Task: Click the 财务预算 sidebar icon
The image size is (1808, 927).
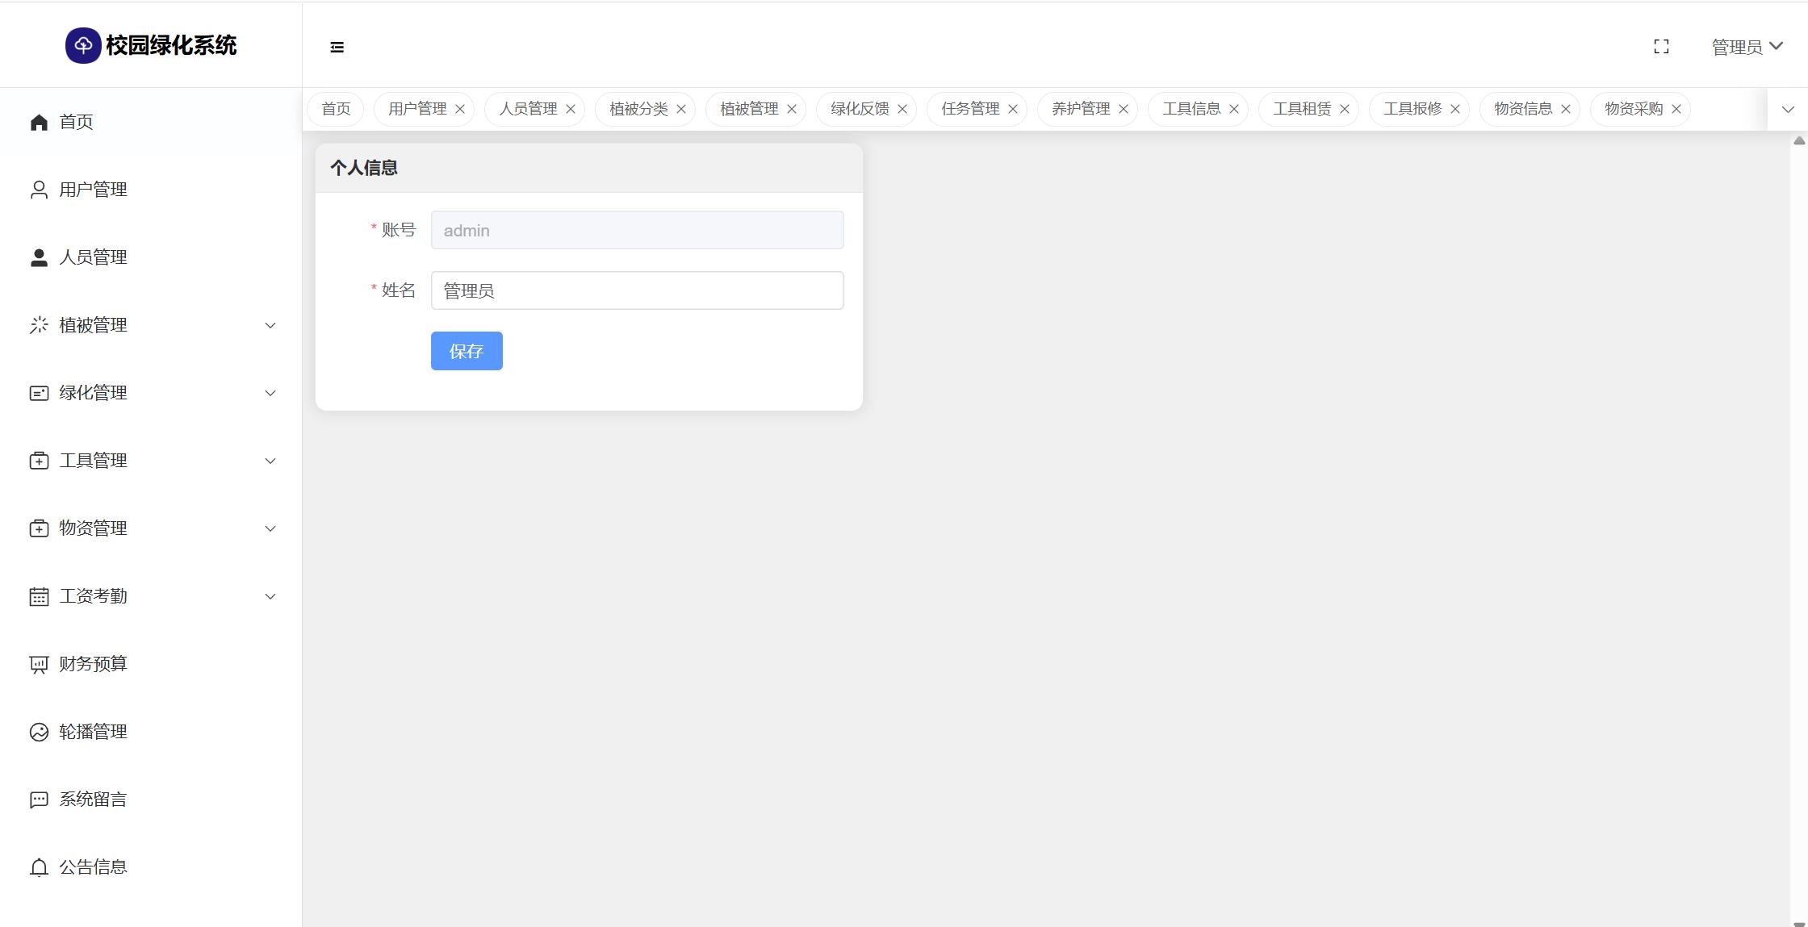Action: [x=39, y=664]
